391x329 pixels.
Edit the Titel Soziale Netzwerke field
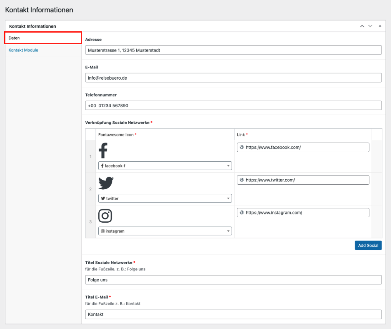tap(233, 280)
